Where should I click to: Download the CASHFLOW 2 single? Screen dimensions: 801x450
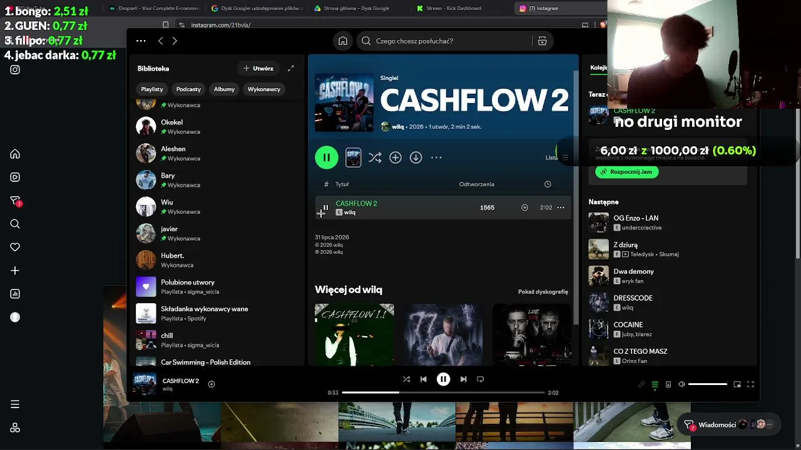tap(416, 157)
